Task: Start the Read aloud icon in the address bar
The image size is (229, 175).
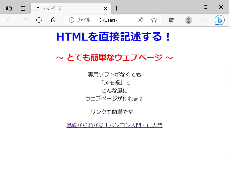Action: [141, 20]
